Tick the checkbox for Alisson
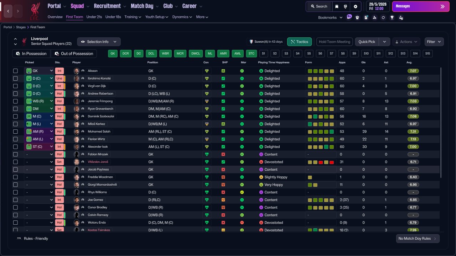The width and height of the screenshot is (456, 256). tap(15, 71)
